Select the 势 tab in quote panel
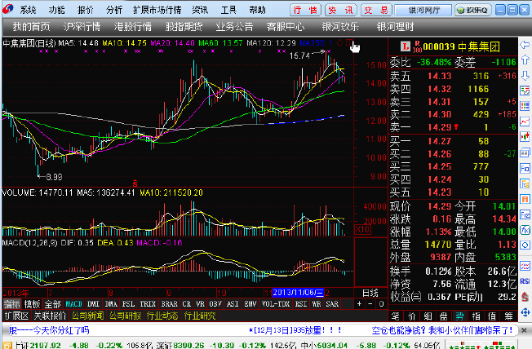 click(x=459, y=316)
